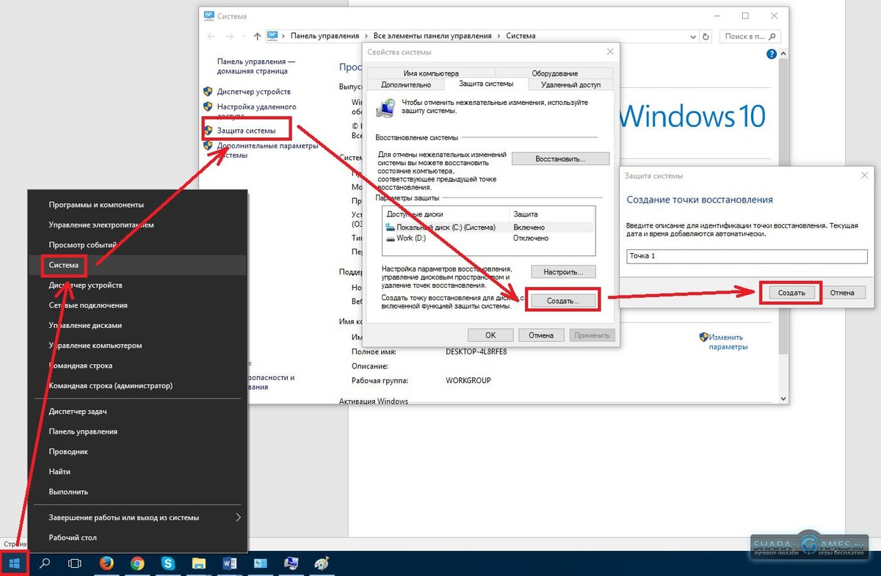This screenshot has width=881, height=576.
Task: Open 'Защита системы' link in the sidebar
Action: pyautogui.click(x=247, y=131)
